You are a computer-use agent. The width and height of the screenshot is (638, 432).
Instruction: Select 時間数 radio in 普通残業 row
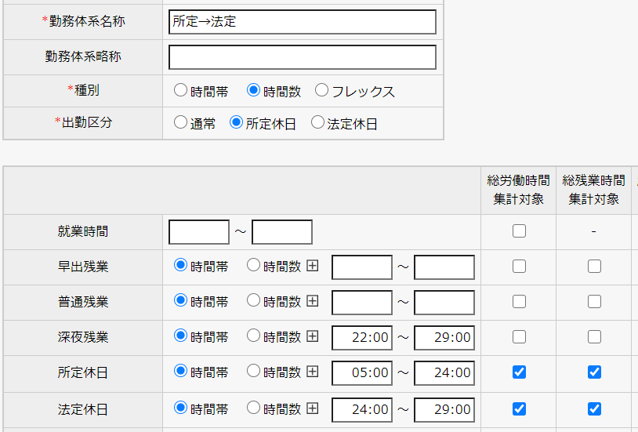click(x=253, y=300)
